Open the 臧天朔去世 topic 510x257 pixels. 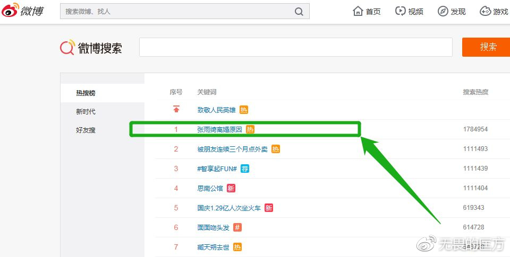click(x=213, y=247)
